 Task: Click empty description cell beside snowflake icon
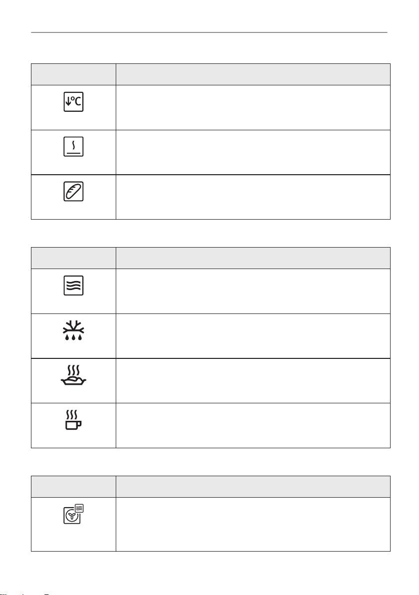(x=253, y=336)
